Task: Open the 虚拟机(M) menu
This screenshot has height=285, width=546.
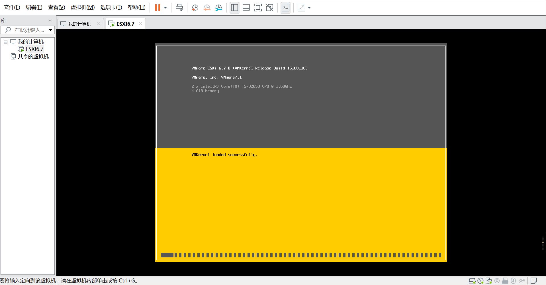Action: [x=83, y=7]
